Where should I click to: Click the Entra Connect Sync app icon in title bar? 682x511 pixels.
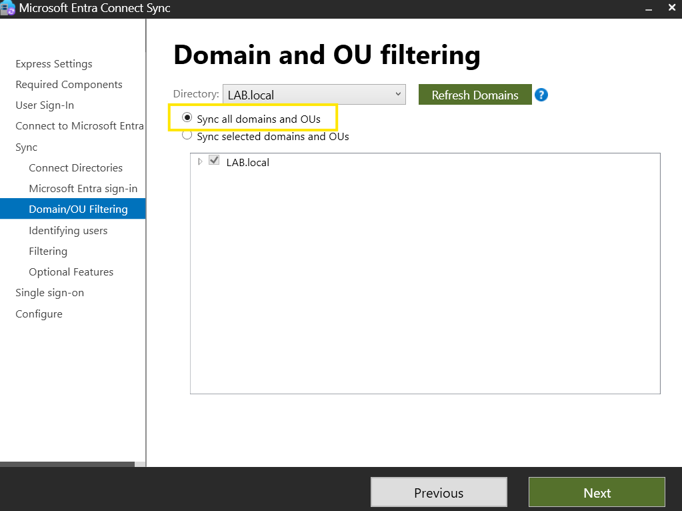[x=8, y=8]
